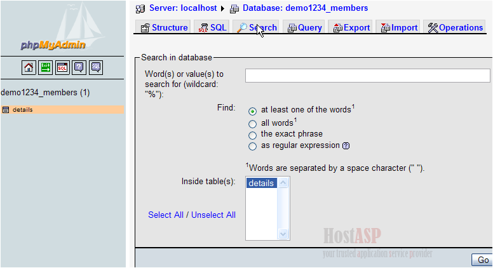Open the Operations tab
The height and width of the screenshot is (268, 493).
456,27
